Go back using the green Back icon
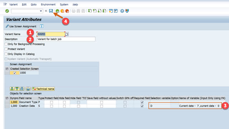This screenshot has width=229, height=129. tap(57, 11)
